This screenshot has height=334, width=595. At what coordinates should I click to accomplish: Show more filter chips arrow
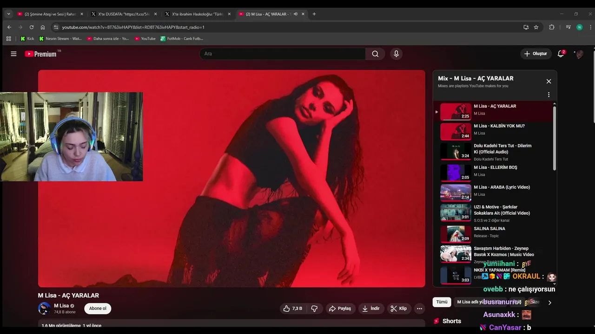(x=549, y=302)
